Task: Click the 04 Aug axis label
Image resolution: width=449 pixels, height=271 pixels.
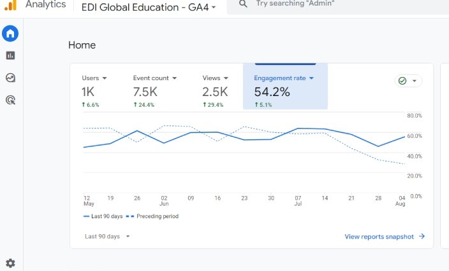Action: click(401, 201)
